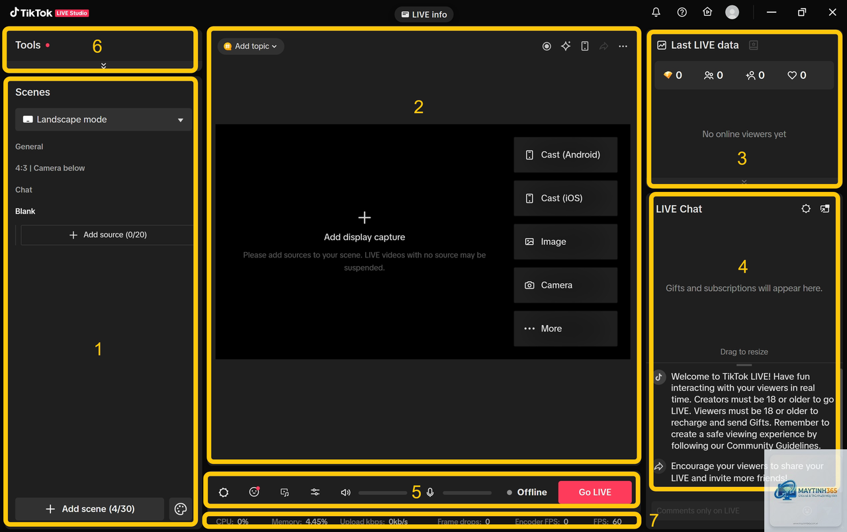Click the Cast (Android) source button

coord(566,155)
